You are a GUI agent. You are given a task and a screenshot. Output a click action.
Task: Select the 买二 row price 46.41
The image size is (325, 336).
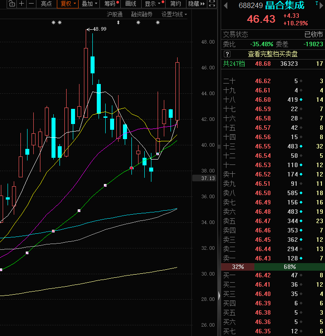(x=263, y=284)
